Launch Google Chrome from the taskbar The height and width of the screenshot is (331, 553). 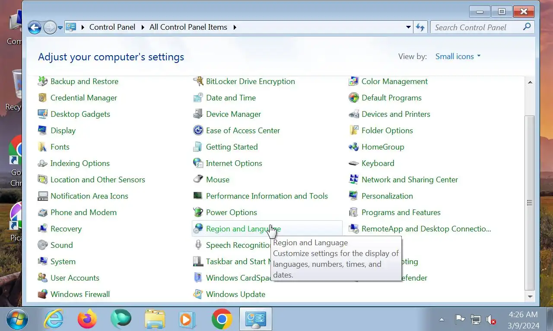222,319
